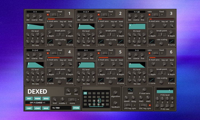Click the operator 1 envelope graph
The image size is (200, 120).
[35, 27]
